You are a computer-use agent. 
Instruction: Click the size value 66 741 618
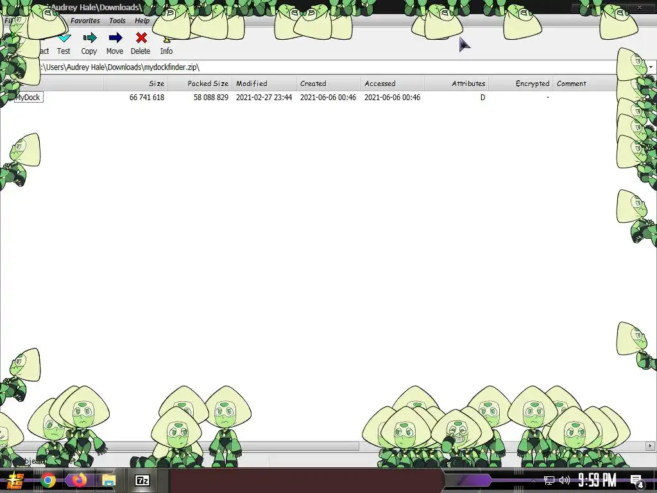147,98
